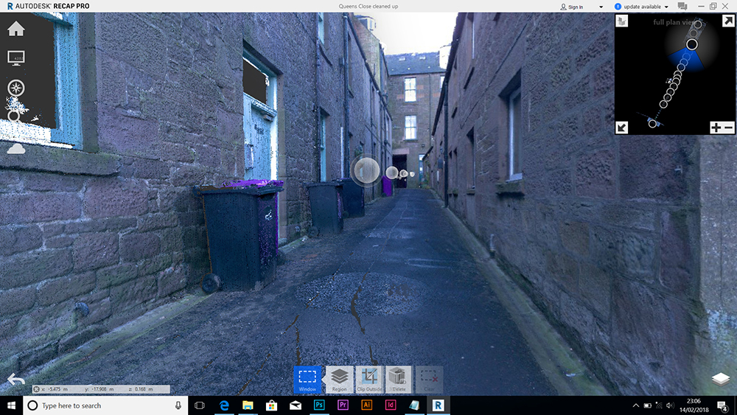The width and height of the screenshot is (737, 415).
Task: Open Microsoft Edge from the taskbar
Action: coord(224,405)
